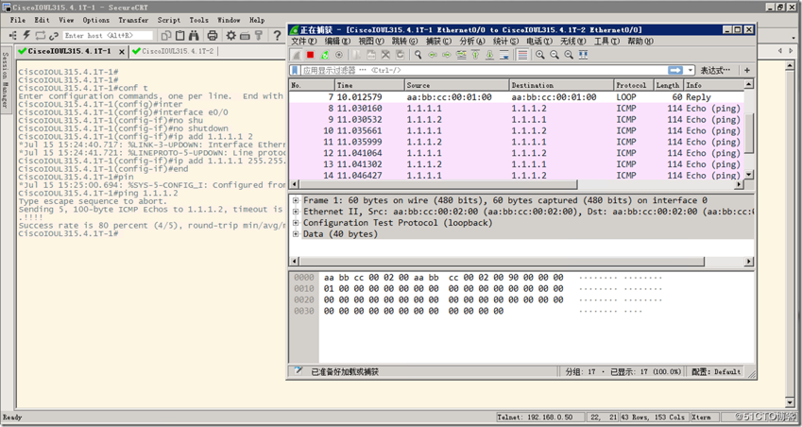Click the public key assistant key icon
Image resolution: width=802 pixels, height=427 pixels.
(x=259, y=35)
